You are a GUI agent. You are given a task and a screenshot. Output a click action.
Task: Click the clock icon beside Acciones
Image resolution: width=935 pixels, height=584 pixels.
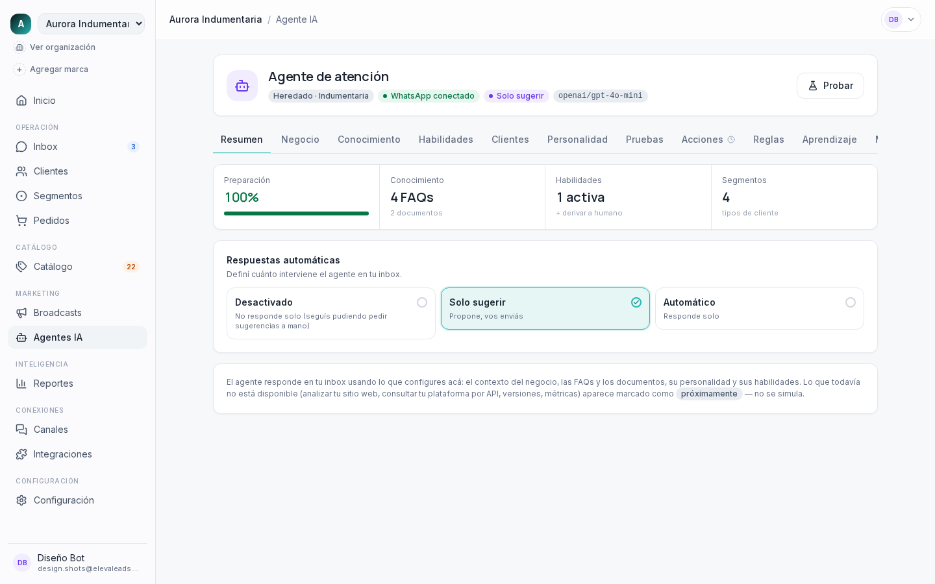point(731,140)
